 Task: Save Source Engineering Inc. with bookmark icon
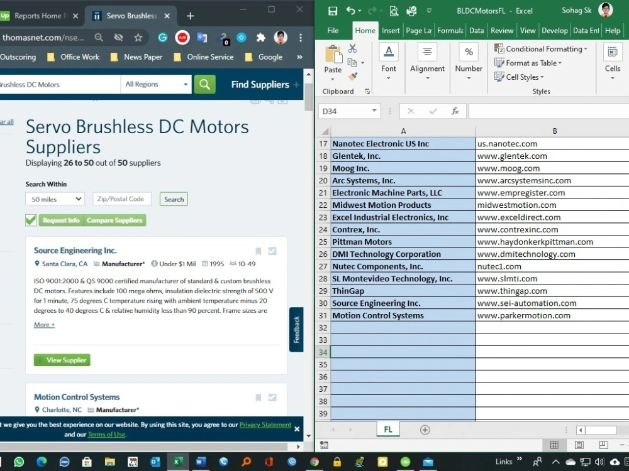pyautogui.click(x=259, y=251)
